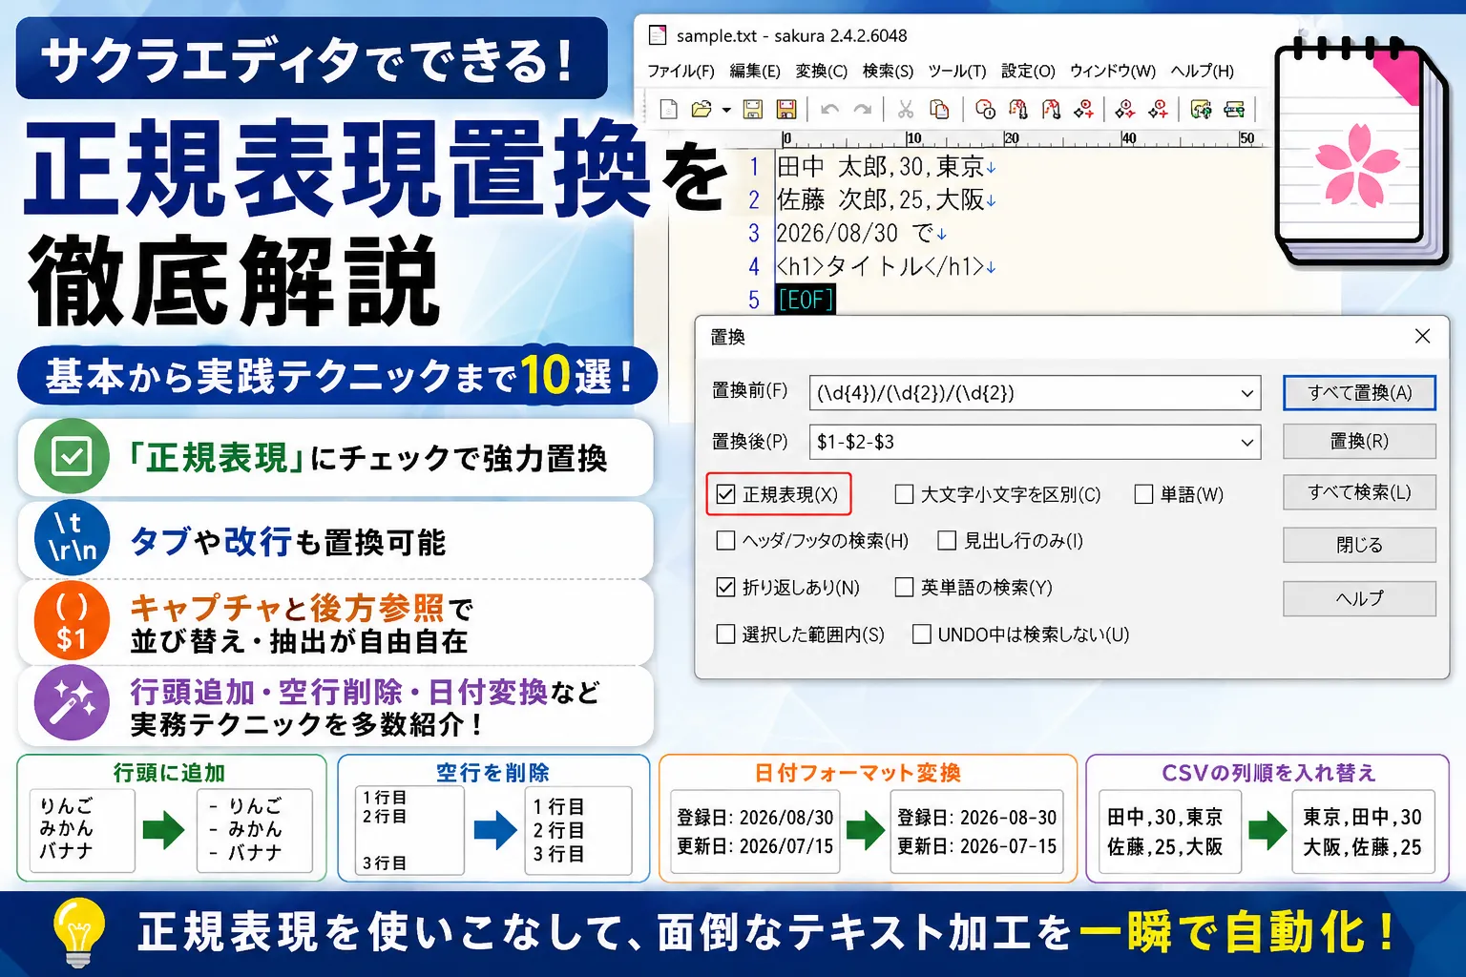Click line number 3 in the gutter
The height and width of the screenshot is (977, 1466).
pyautogui.click(x=754, y=234)
